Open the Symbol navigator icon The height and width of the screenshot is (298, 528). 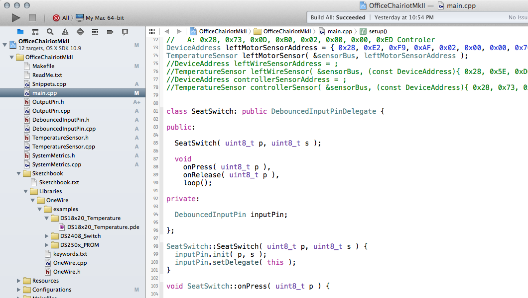[35, 32]
